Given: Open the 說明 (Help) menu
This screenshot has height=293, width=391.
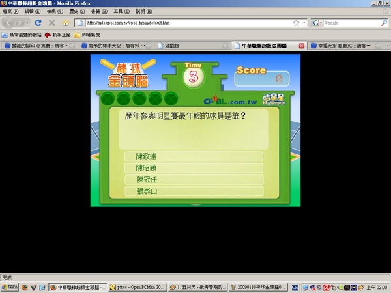Looking at the screenshot, I should coord(143,12).
